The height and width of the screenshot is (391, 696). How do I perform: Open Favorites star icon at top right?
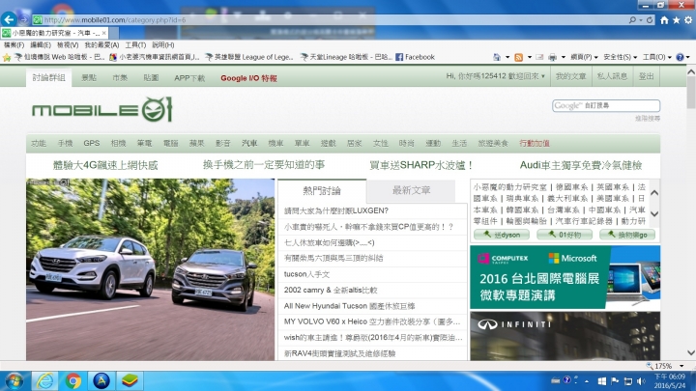(676, 20)
